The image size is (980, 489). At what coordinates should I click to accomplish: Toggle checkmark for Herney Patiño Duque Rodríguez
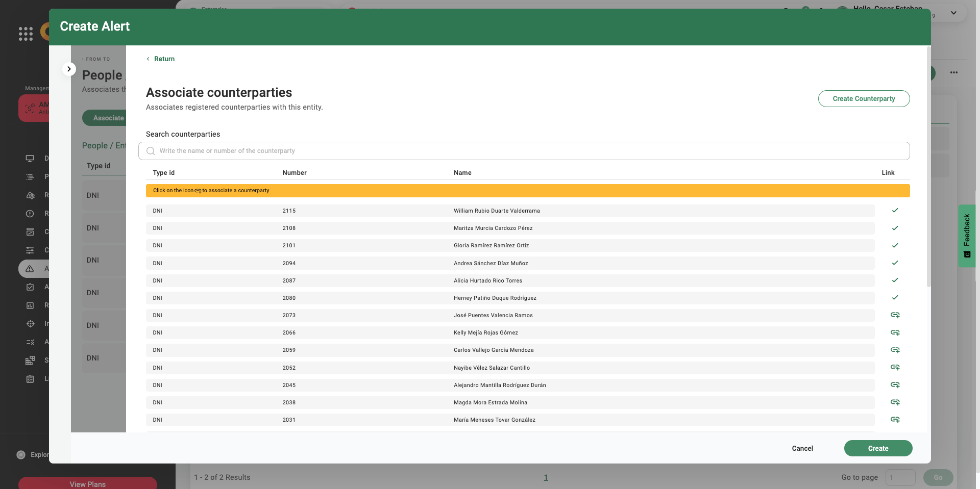coord(895,298)
